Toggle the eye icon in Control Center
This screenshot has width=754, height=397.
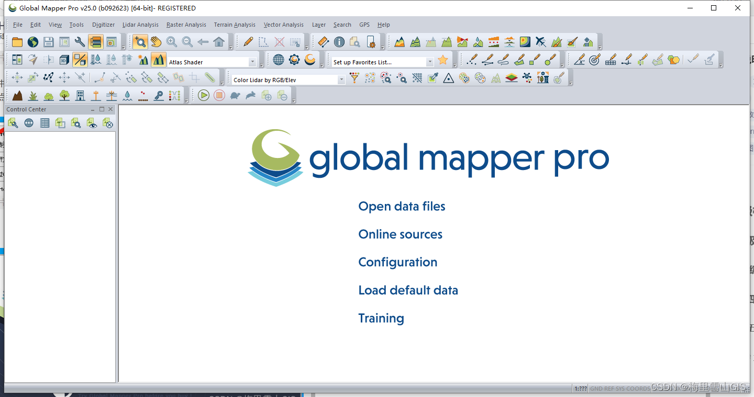92,123
